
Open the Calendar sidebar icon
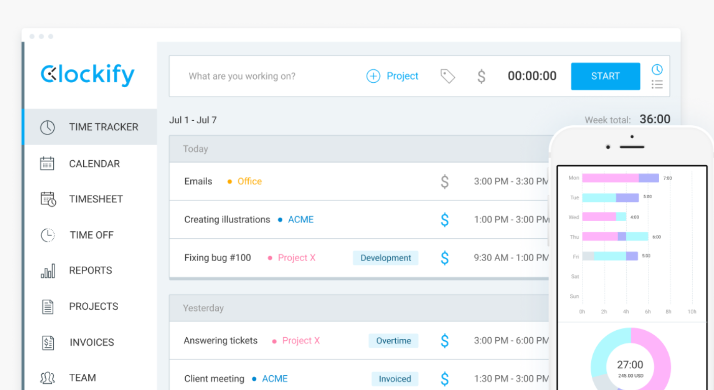click(47, 163)
